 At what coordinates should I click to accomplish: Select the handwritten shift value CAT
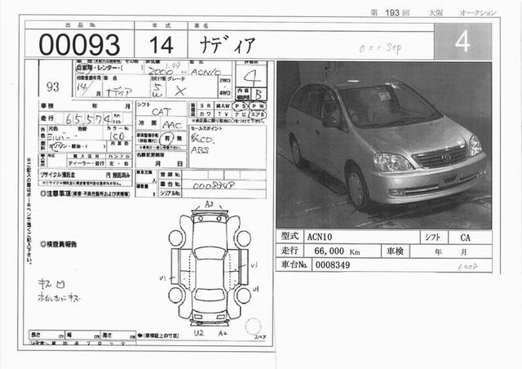click(x=161, y=112)
